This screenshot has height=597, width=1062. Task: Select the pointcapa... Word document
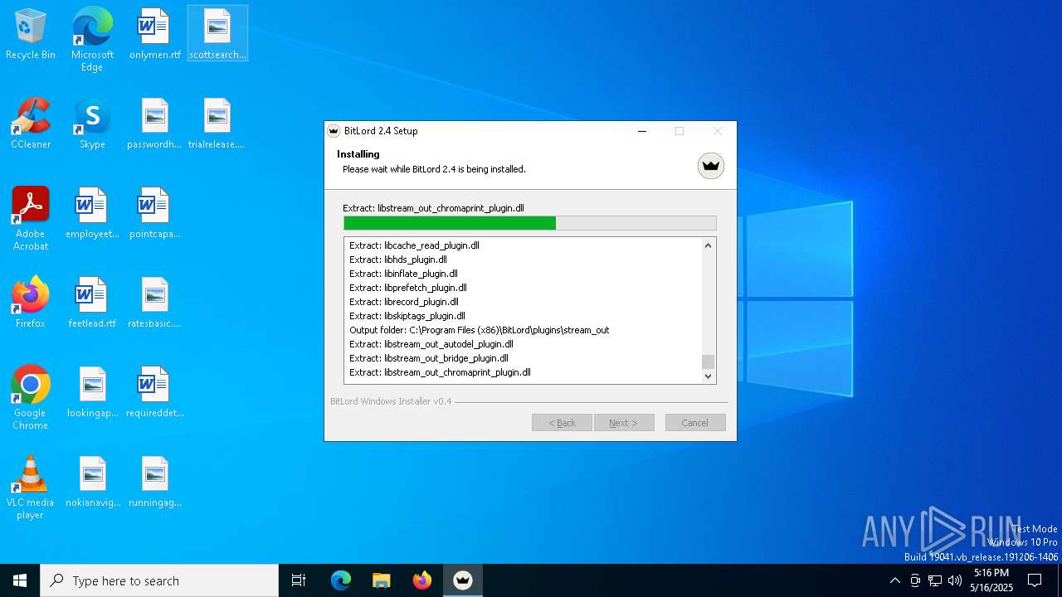[x=154, y=214]
